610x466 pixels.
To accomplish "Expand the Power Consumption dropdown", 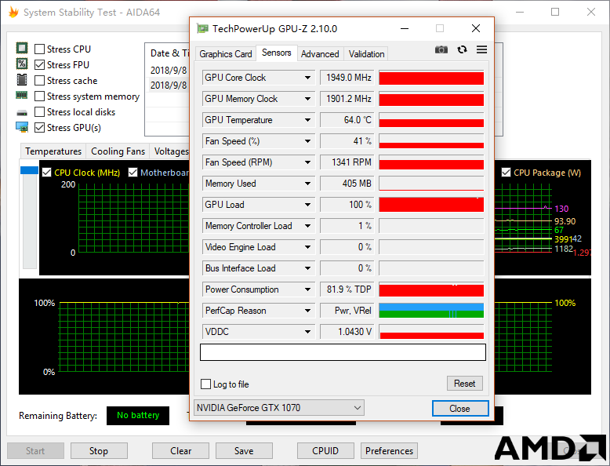I will pos(307,289).
